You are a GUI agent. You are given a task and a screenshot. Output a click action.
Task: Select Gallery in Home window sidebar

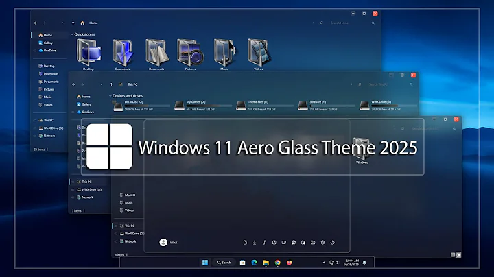coord(46,43)
